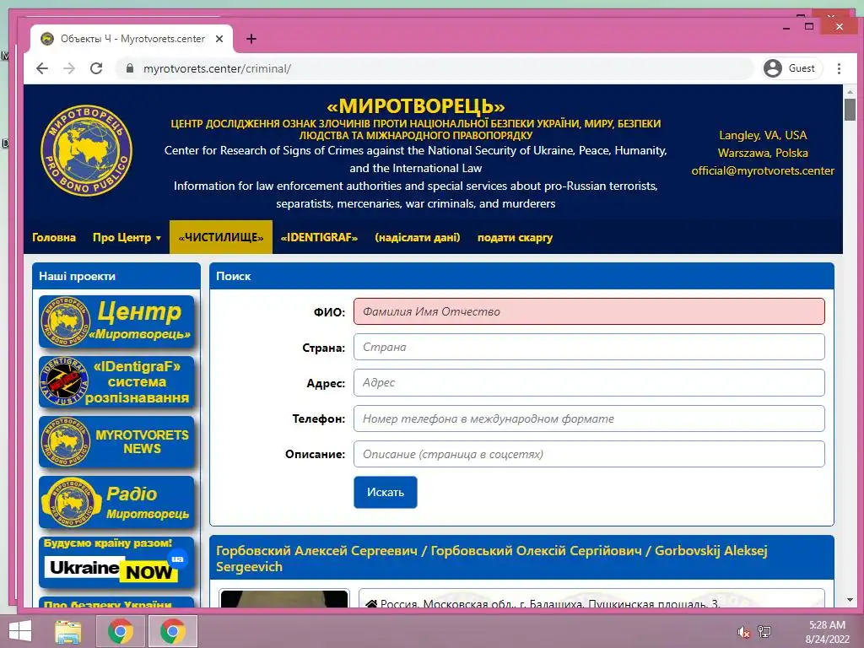Open the Chrome three-dot menu
The image size is (864, 648).
(839, 68)
